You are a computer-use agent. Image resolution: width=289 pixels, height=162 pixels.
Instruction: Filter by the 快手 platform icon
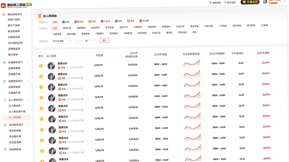click(x=129, y=21)
